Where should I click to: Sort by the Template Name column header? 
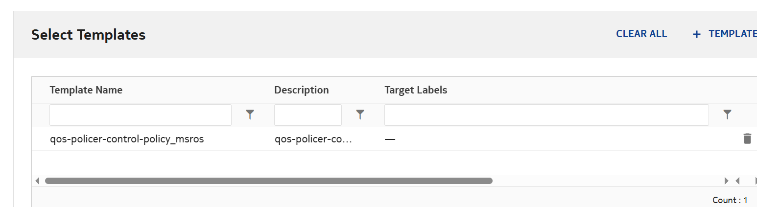pyautogui.click(x=86, y=90)
